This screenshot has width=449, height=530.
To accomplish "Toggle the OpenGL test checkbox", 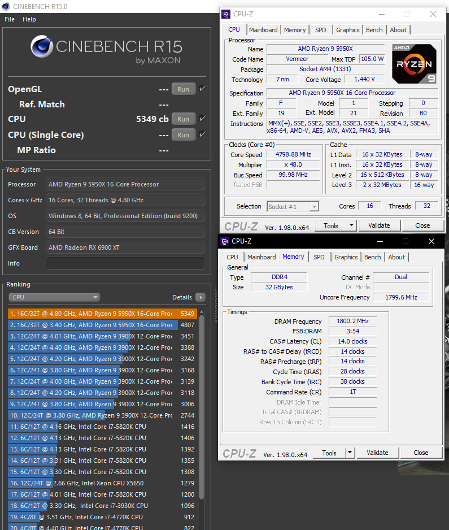I will [x=202, y=89].
